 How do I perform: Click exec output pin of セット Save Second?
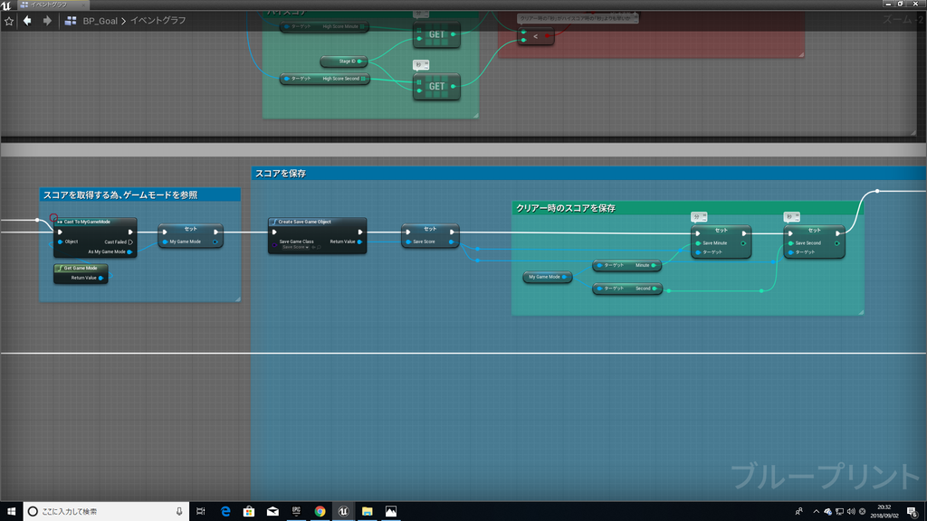(x=837, y=233)
